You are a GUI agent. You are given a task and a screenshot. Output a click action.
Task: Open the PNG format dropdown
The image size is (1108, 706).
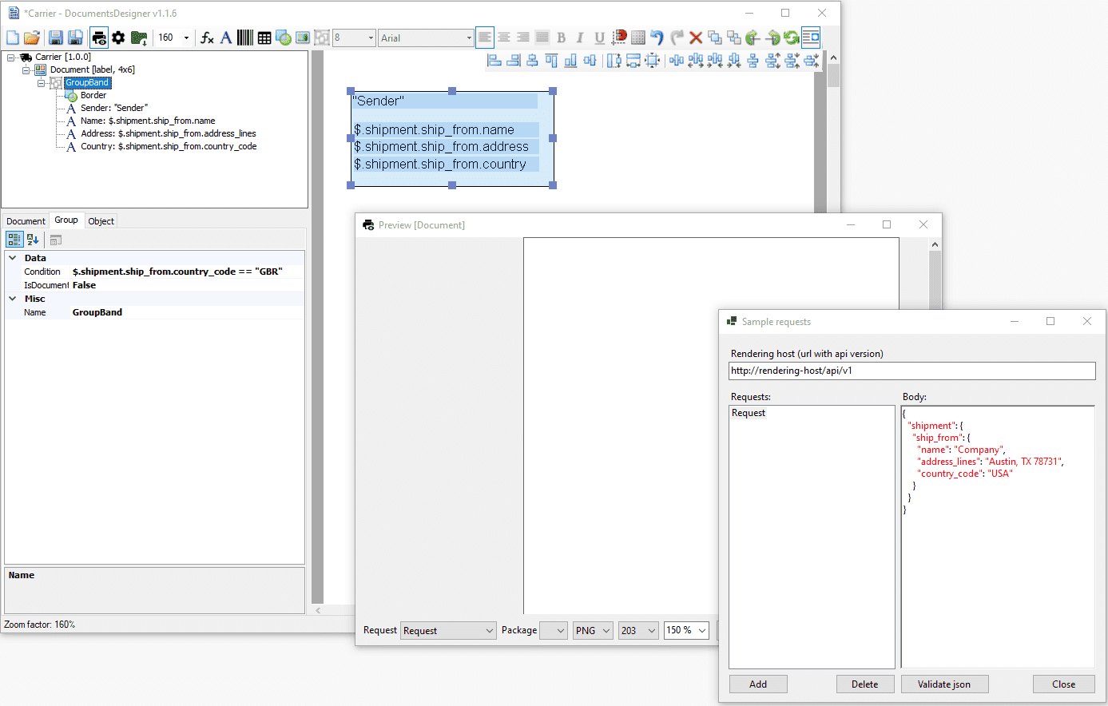[606, 631]
